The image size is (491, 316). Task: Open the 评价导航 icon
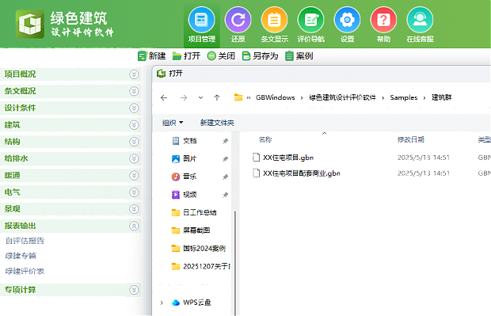[x=310, y=25]
